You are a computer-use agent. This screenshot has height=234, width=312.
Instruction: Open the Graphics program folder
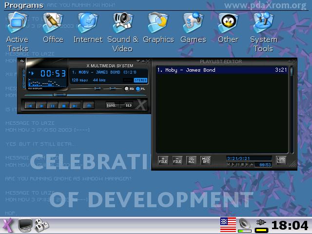[x=158, y=27]
